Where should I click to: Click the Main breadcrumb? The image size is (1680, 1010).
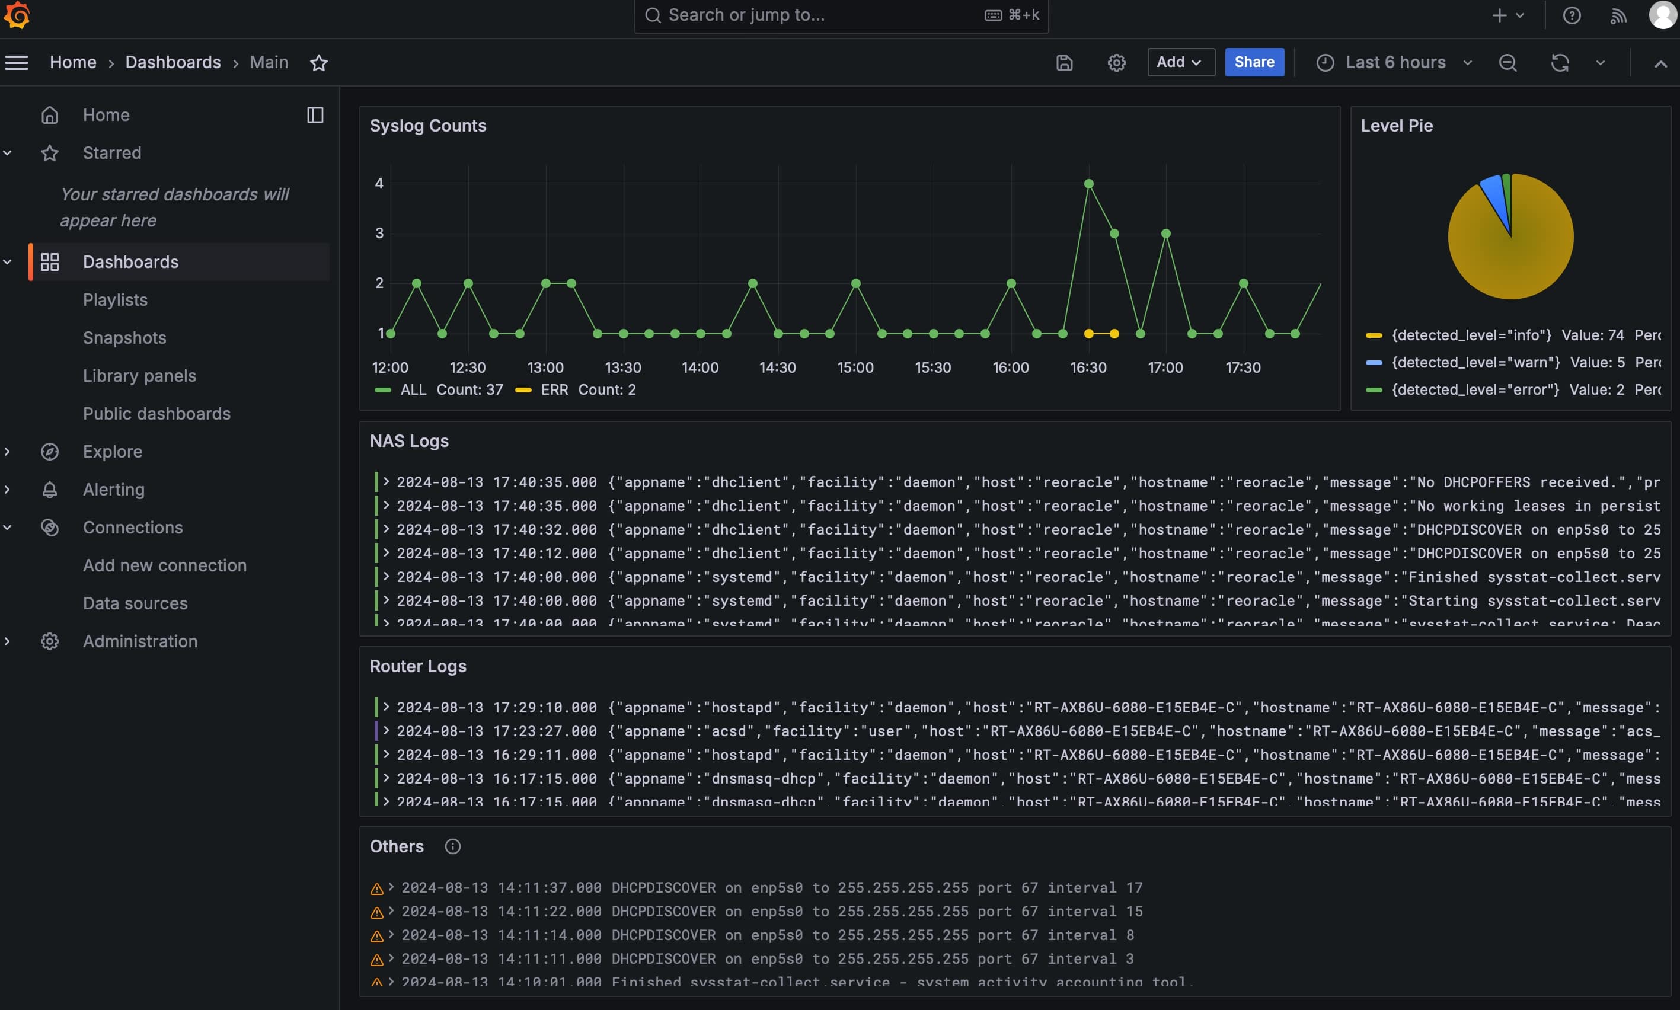point(269,63)
